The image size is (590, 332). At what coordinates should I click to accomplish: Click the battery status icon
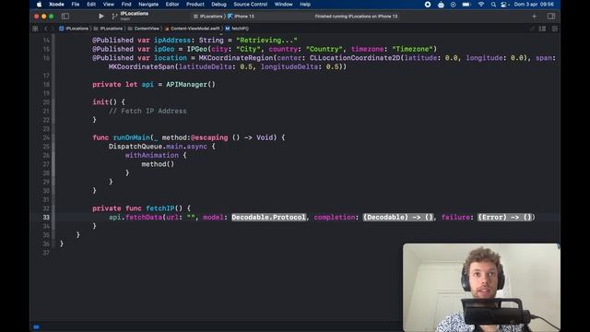coord(466,5)
